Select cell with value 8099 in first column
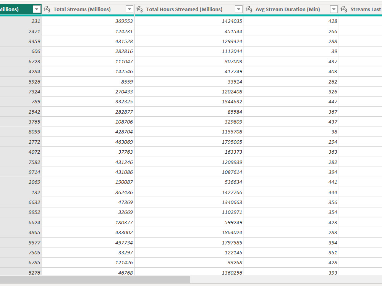The height and width of the screenshot is (286, 382). pos(21,132)
